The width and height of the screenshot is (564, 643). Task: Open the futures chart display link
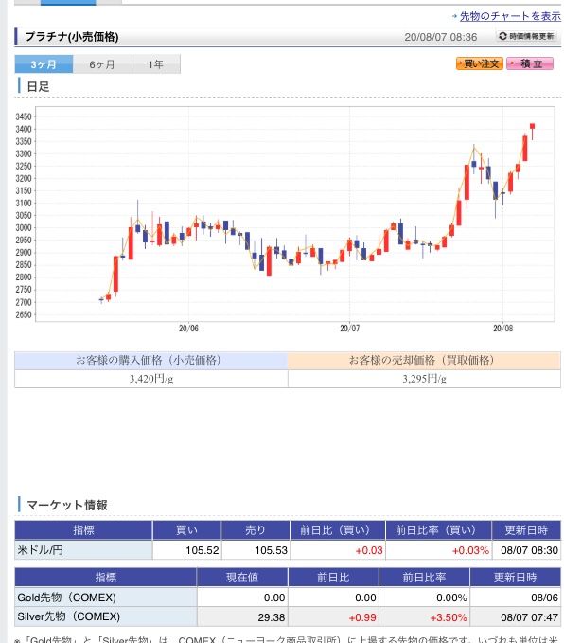point(510,16)
